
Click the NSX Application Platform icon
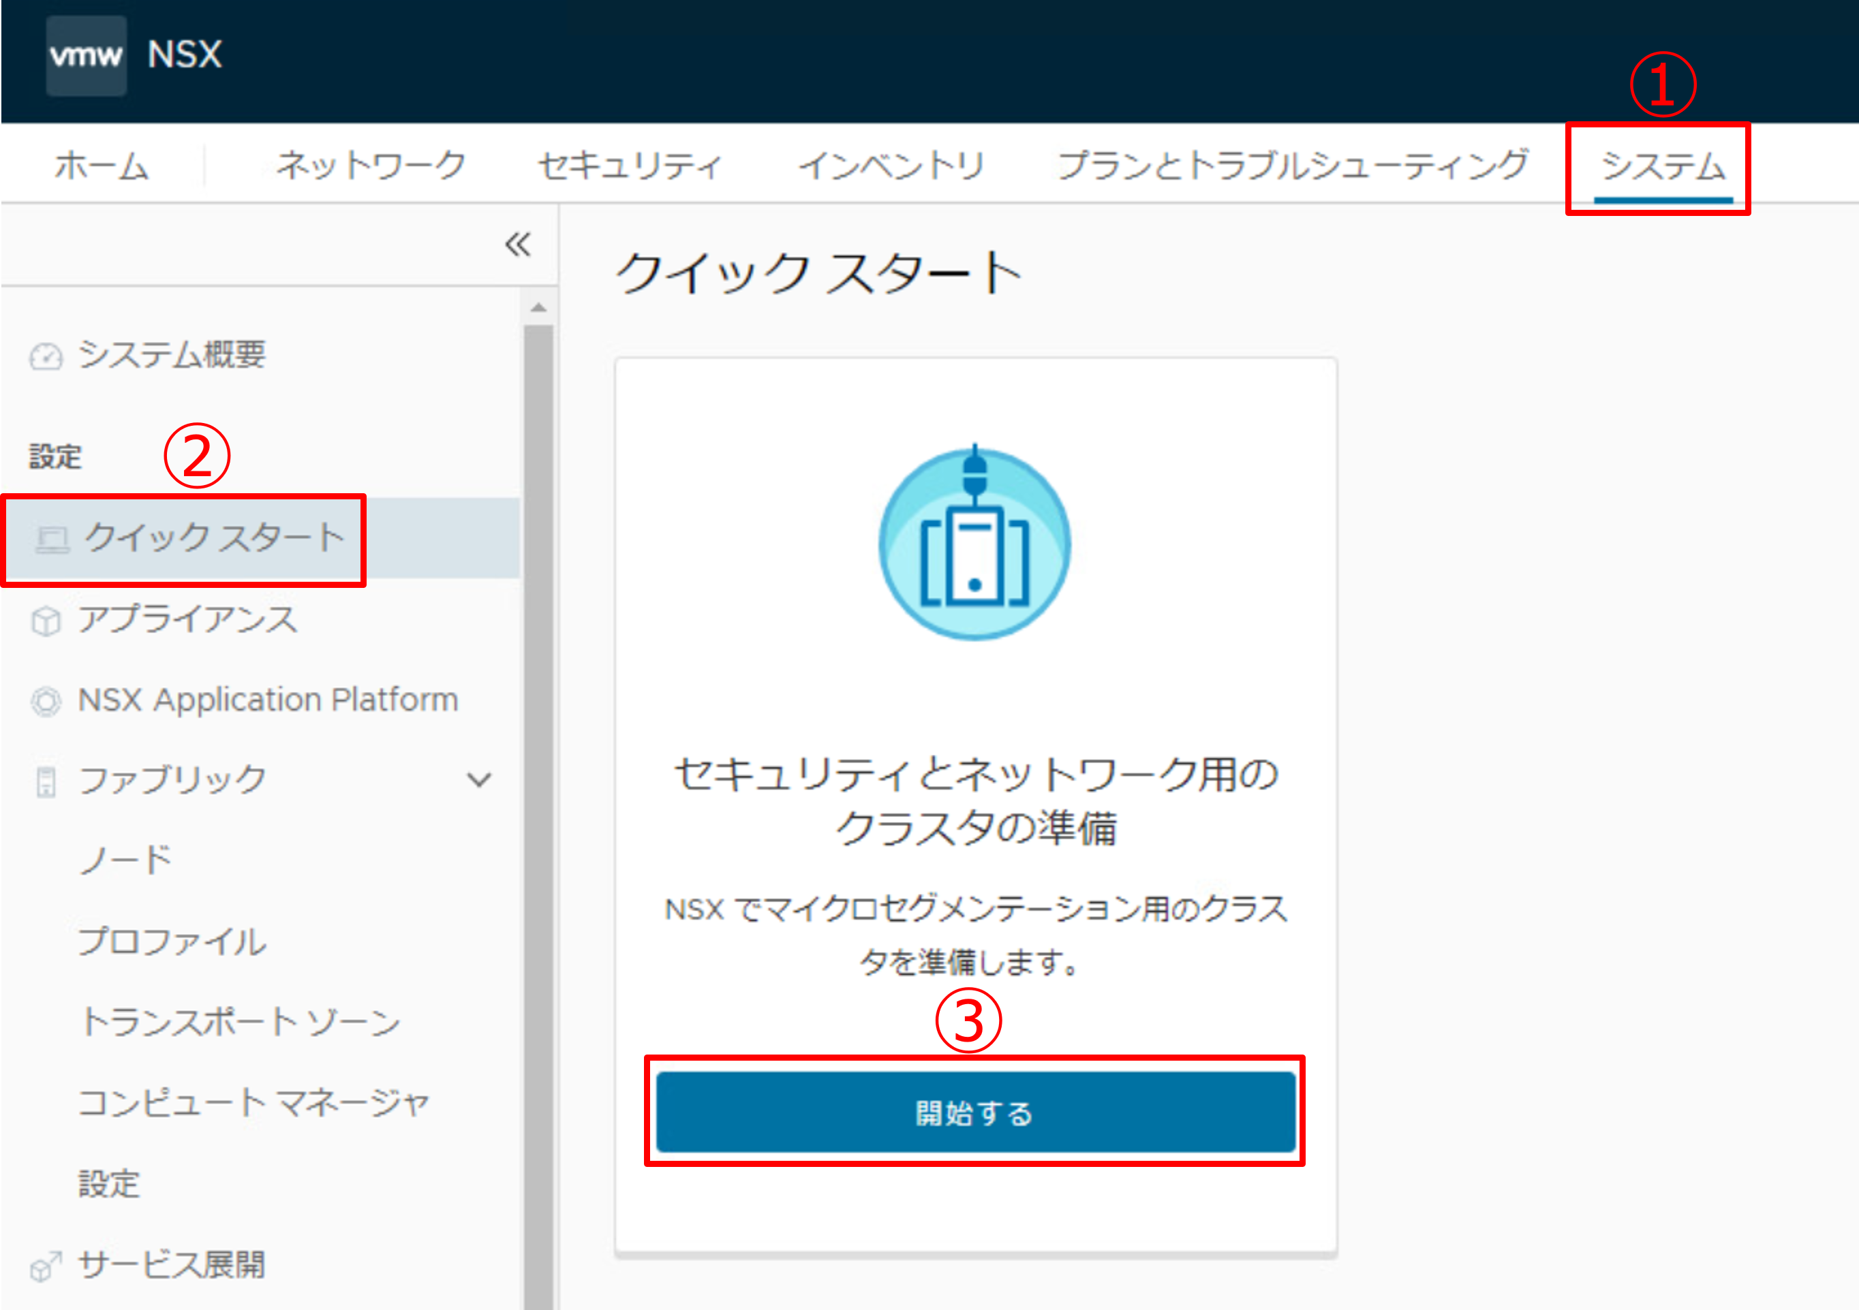point(46,701)
